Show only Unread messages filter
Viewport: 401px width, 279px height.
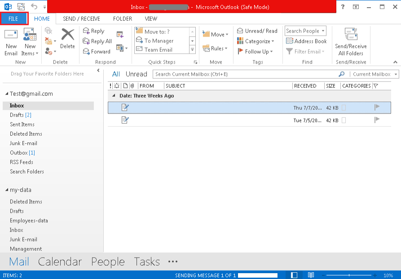pos(137,74)
